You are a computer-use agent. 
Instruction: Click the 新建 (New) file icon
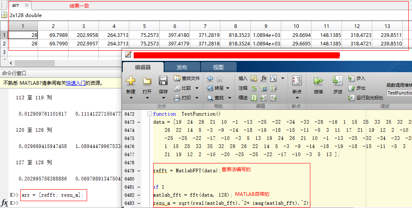(130, 81)
